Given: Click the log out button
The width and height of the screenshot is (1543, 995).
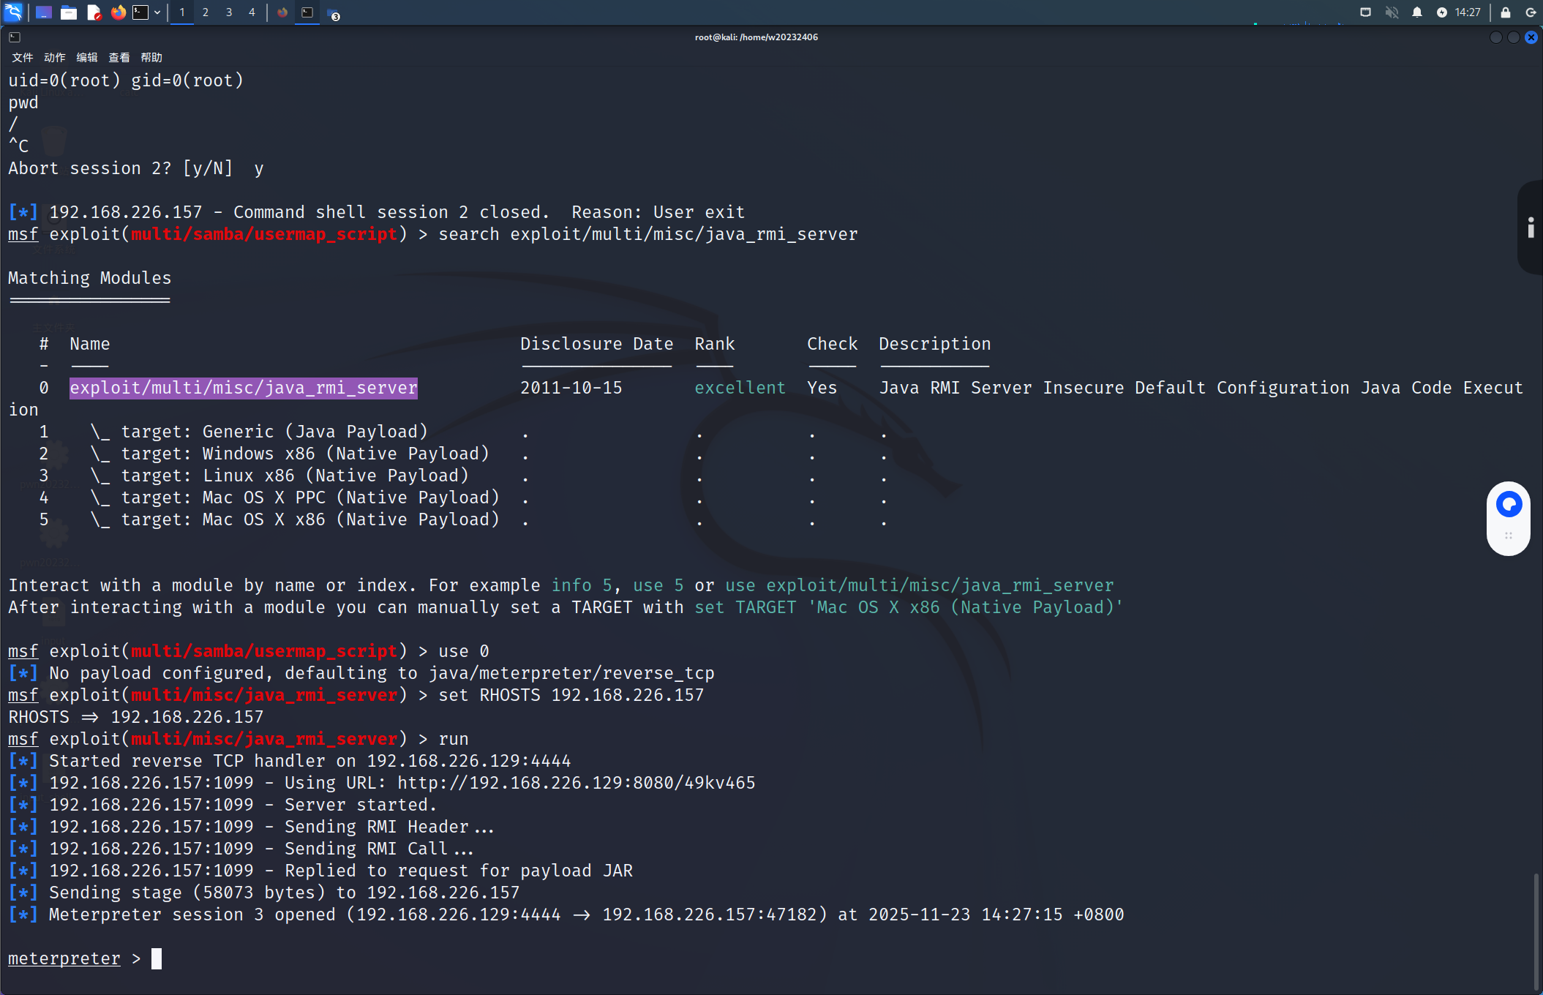Looking at the screenshot, I should pos(1530,12).
